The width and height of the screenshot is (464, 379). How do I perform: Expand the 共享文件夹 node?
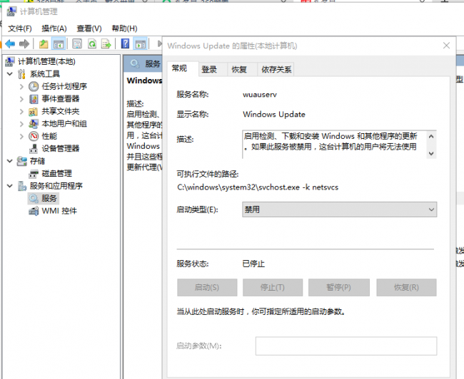click(21, 111)
